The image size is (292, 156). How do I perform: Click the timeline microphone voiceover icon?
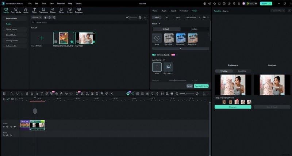tap(157, 94)
